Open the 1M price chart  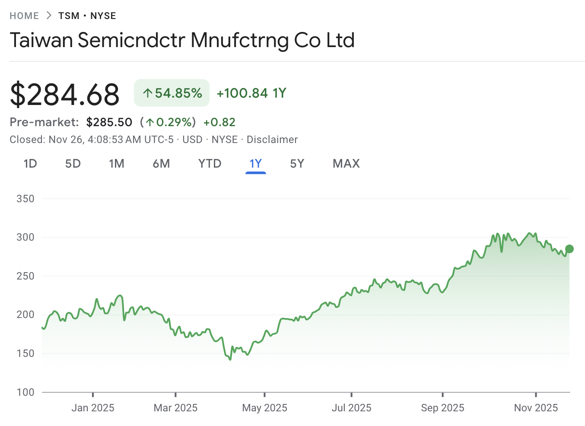point(117,164)
